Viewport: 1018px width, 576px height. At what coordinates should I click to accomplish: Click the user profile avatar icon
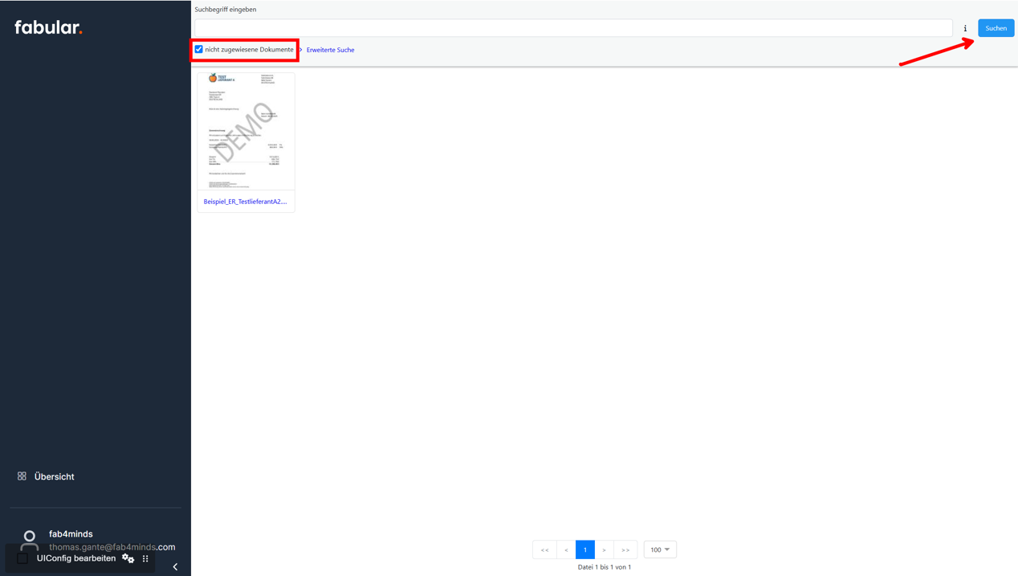tap(30, 537)
